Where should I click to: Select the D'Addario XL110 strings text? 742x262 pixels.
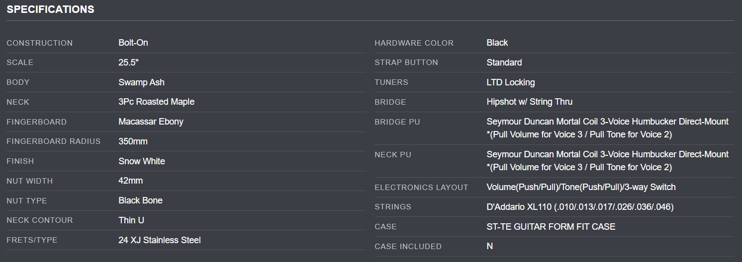tap(580, 207)
